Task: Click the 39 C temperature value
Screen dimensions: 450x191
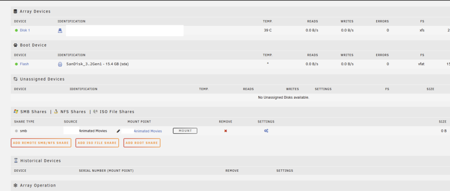Action: pyautogui.click(x=268, y=30)
